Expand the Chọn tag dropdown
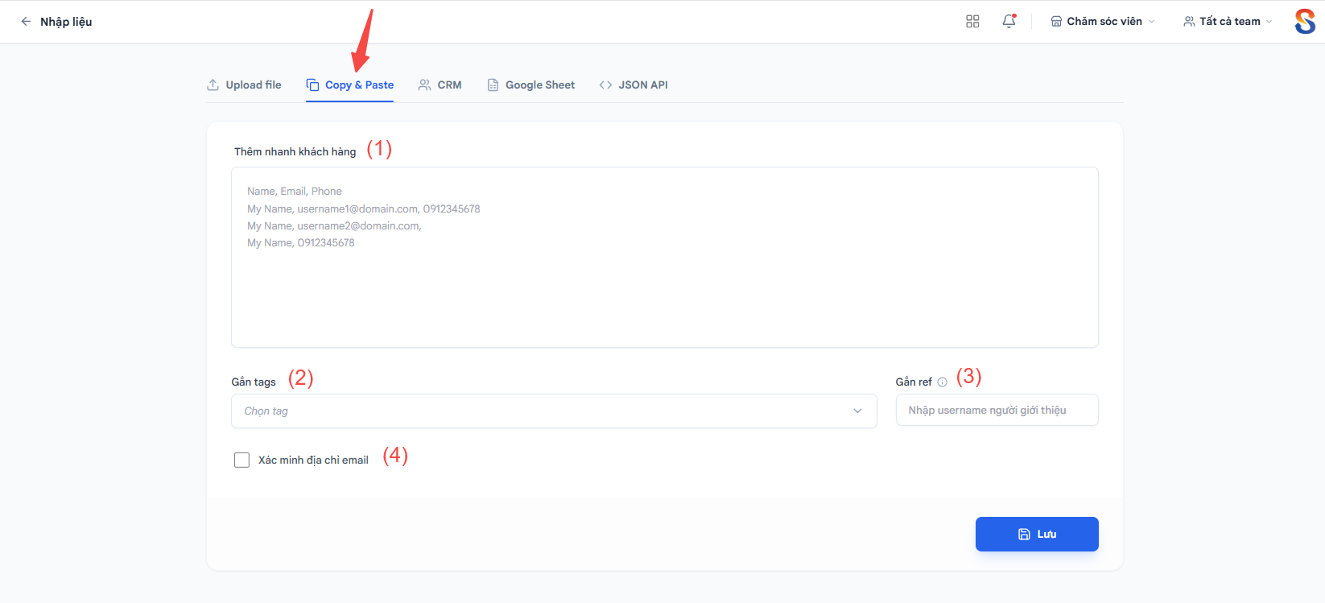Screen dimensions: 1325x603 554,411
